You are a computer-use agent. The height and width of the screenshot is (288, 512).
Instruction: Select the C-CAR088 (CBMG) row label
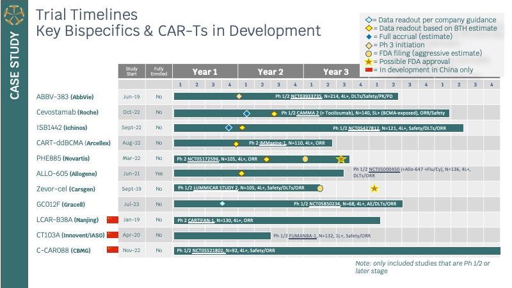point(63,250)
